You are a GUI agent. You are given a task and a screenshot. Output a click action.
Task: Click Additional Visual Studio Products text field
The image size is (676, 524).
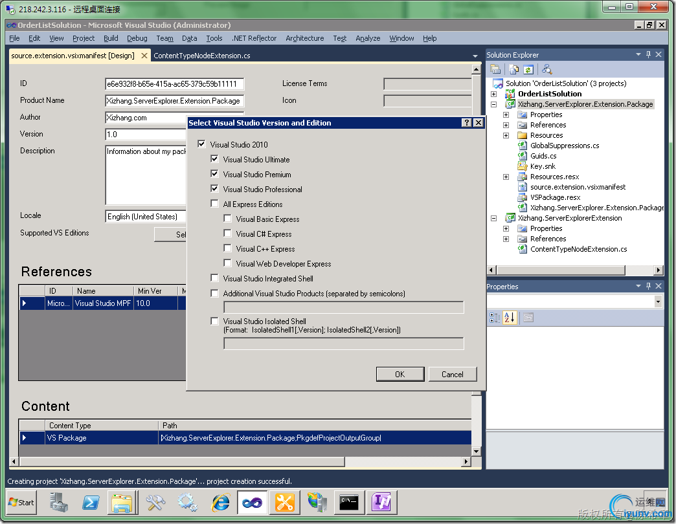click(344, 307)
